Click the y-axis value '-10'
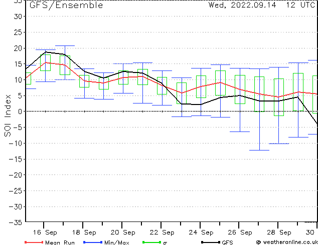This screenshot has width=318, height=245. click(x=16, y=143)
